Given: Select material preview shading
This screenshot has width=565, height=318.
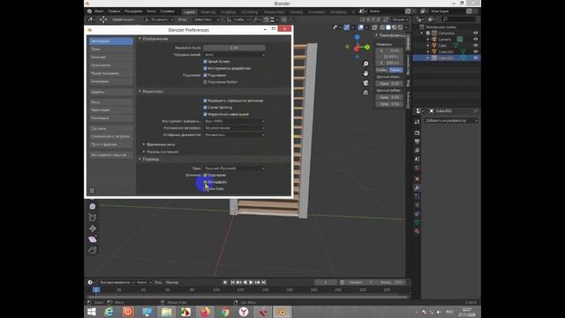Looking at the screenshot, I should pyautogui.click(x=395, y=27).
